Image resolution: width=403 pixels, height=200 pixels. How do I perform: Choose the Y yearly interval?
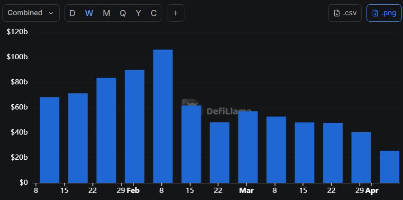(138, 13)
